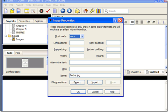168x112 pixels.
Task: Go to next document with blue down arrow
Action: click(x=69, y=11)
